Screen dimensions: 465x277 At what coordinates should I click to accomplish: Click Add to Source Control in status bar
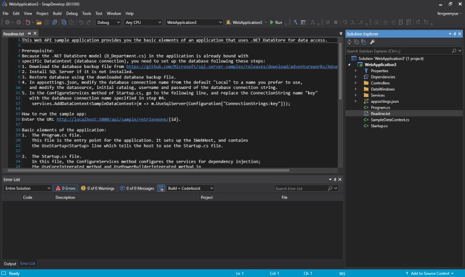[x=430, y=274]
